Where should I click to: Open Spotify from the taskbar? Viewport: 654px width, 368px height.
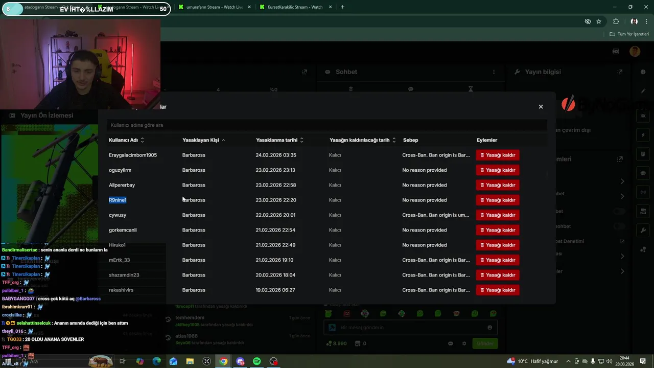(x=257, y=361)
